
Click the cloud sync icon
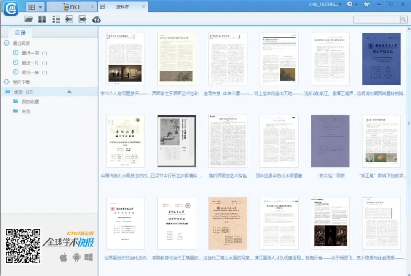click(97, 19)
